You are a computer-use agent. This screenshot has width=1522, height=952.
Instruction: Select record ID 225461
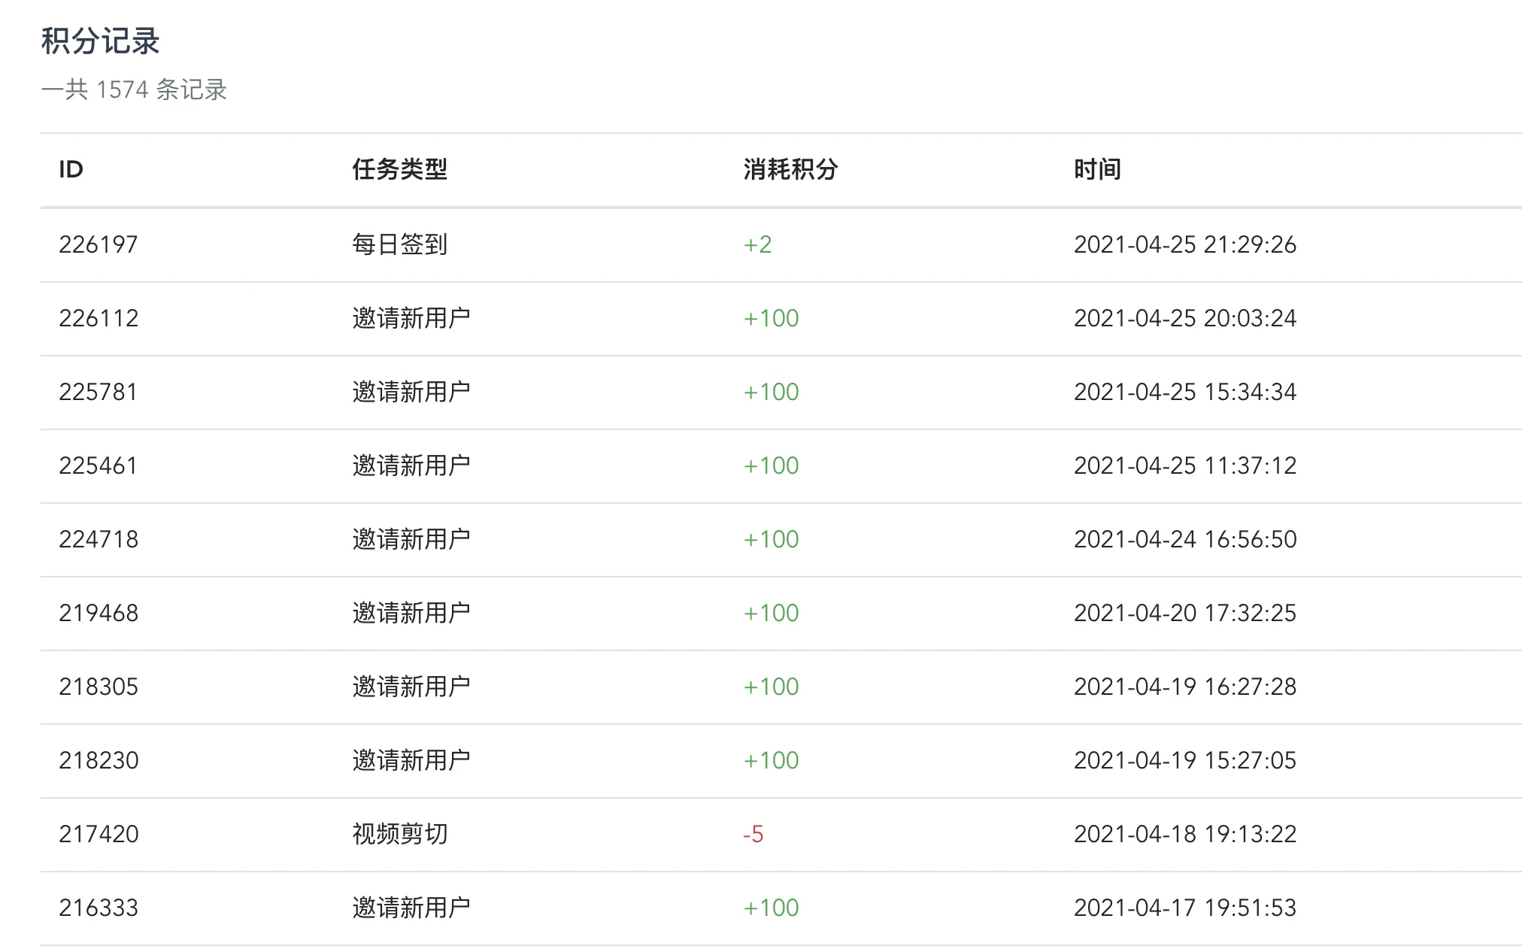[99, 465]
